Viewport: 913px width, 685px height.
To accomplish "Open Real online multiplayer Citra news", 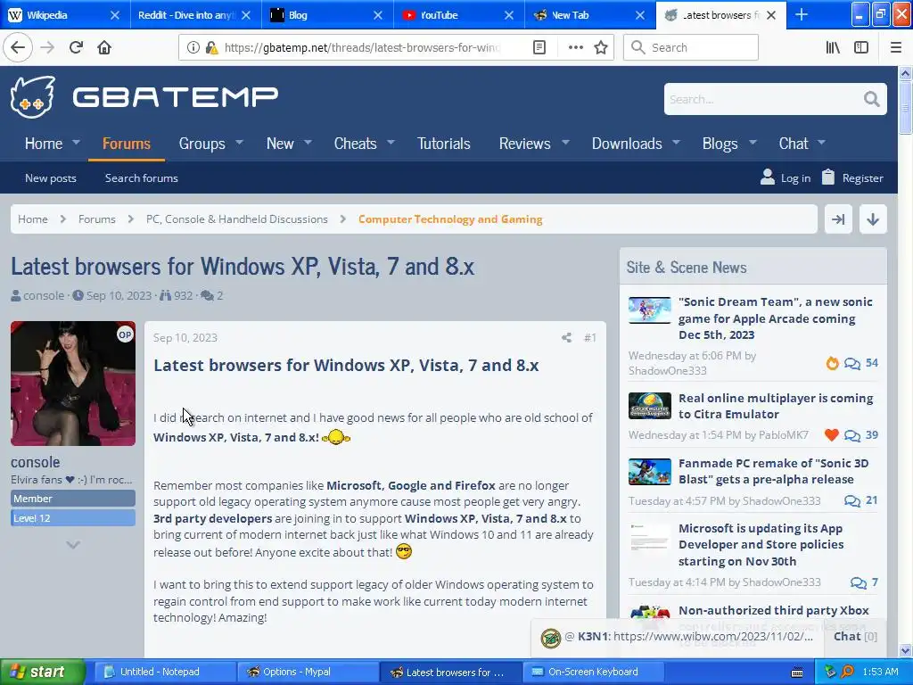I will pos(776,406).
